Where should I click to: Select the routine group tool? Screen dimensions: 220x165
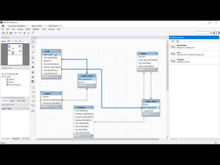pos(33,81)
